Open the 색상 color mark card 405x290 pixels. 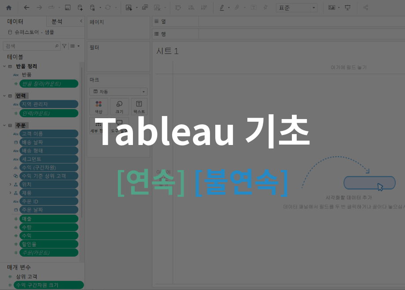click(x=99, y=106)
